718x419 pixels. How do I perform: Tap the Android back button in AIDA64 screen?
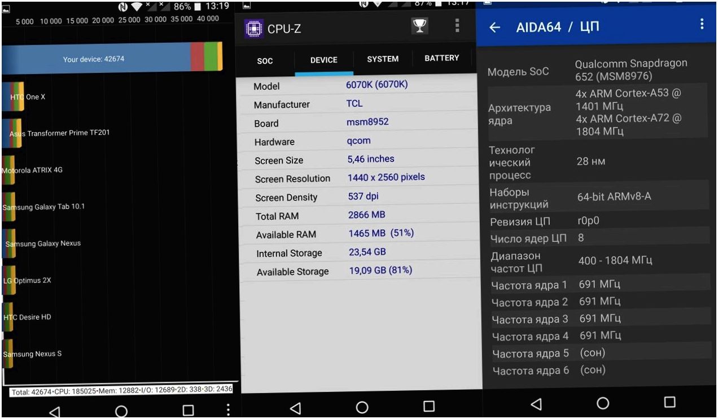click(536, 403)
